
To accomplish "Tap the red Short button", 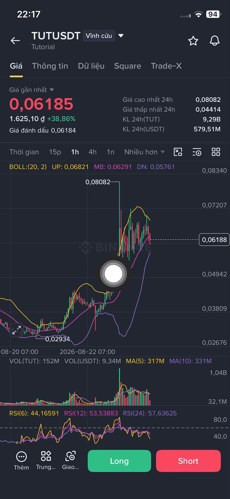I will coord(188,461).
